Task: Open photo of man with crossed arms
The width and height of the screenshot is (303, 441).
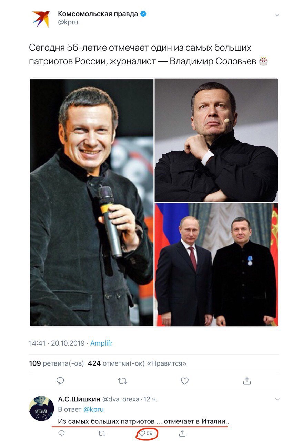Action: [216, 140]
